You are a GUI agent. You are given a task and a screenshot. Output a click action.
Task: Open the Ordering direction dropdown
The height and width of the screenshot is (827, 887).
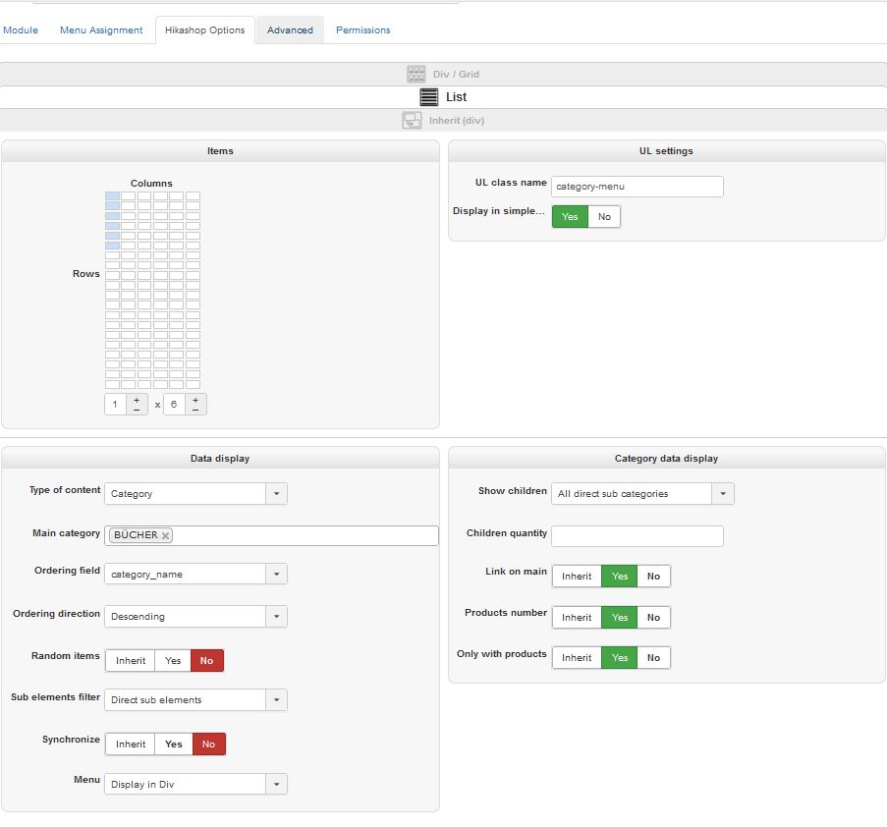pos(195,616)
